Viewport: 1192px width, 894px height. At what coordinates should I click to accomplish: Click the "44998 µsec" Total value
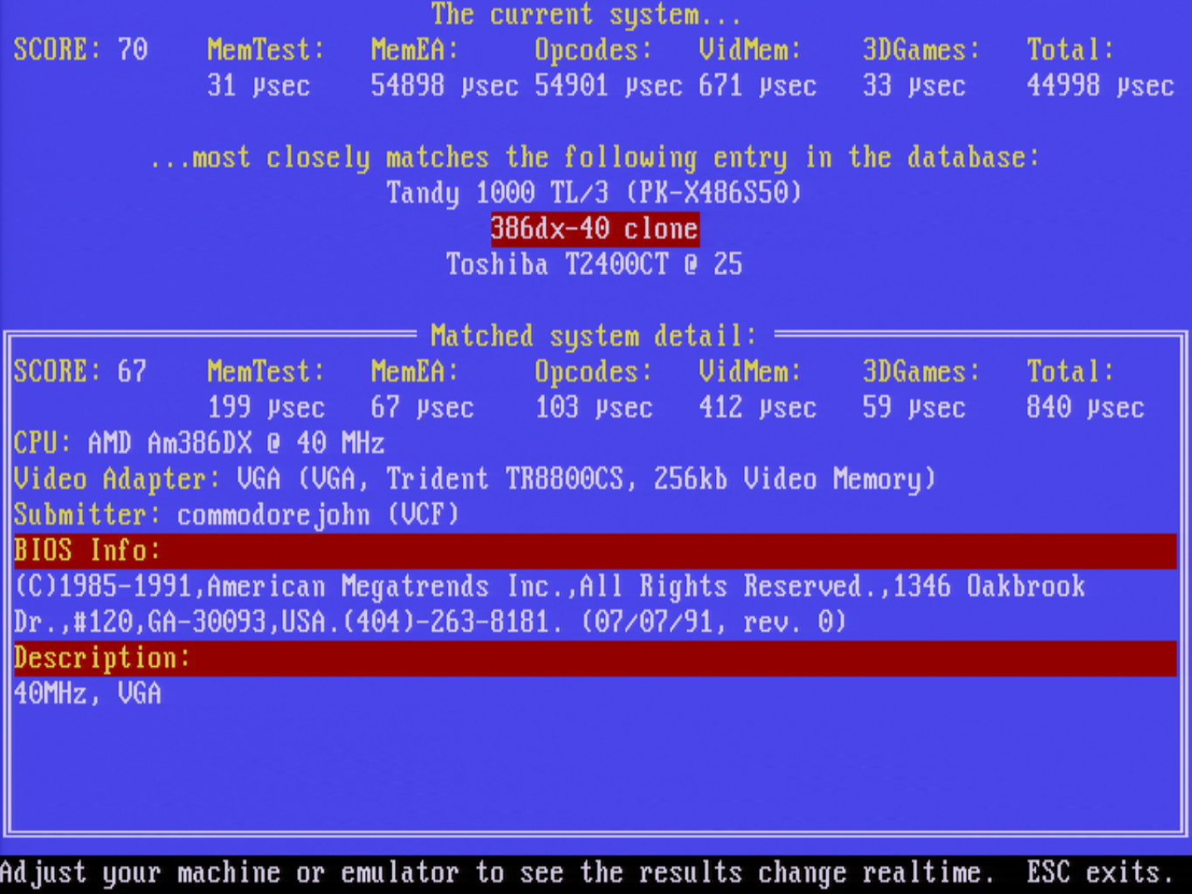click(x=1100, y=86)
